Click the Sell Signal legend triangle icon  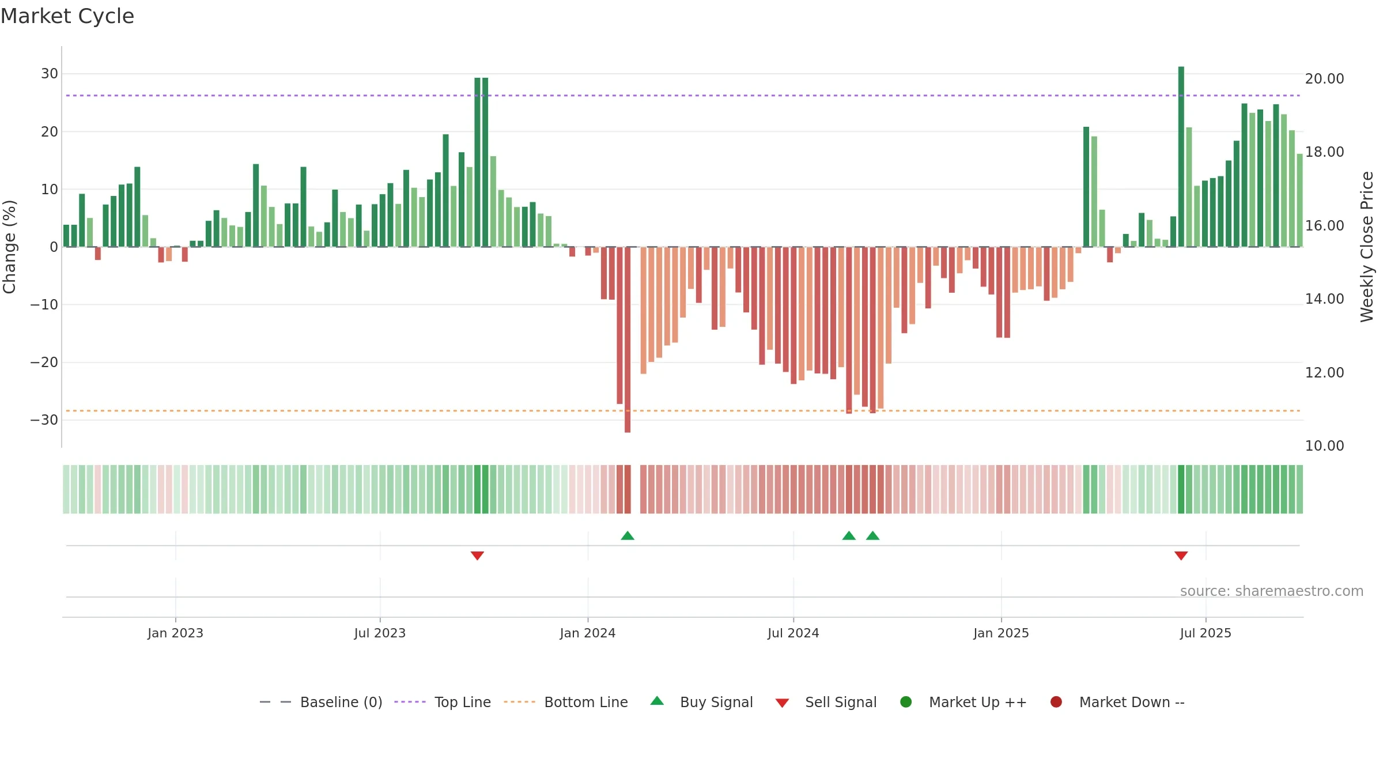click(782, 703)
